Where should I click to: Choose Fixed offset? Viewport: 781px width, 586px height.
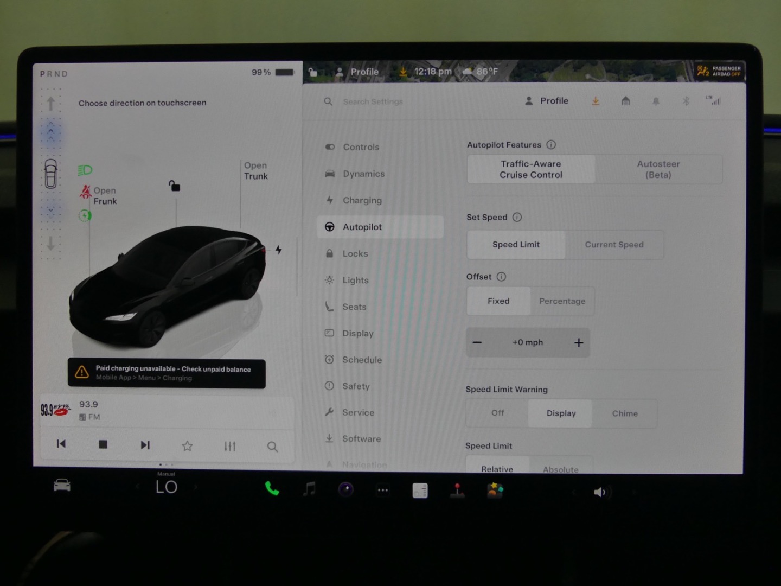click(498, 301)
